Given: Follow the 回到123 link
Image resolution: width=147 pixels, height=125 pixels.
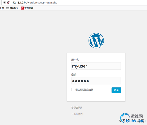Looking at the screenshot, I should [x=77, y=114].
